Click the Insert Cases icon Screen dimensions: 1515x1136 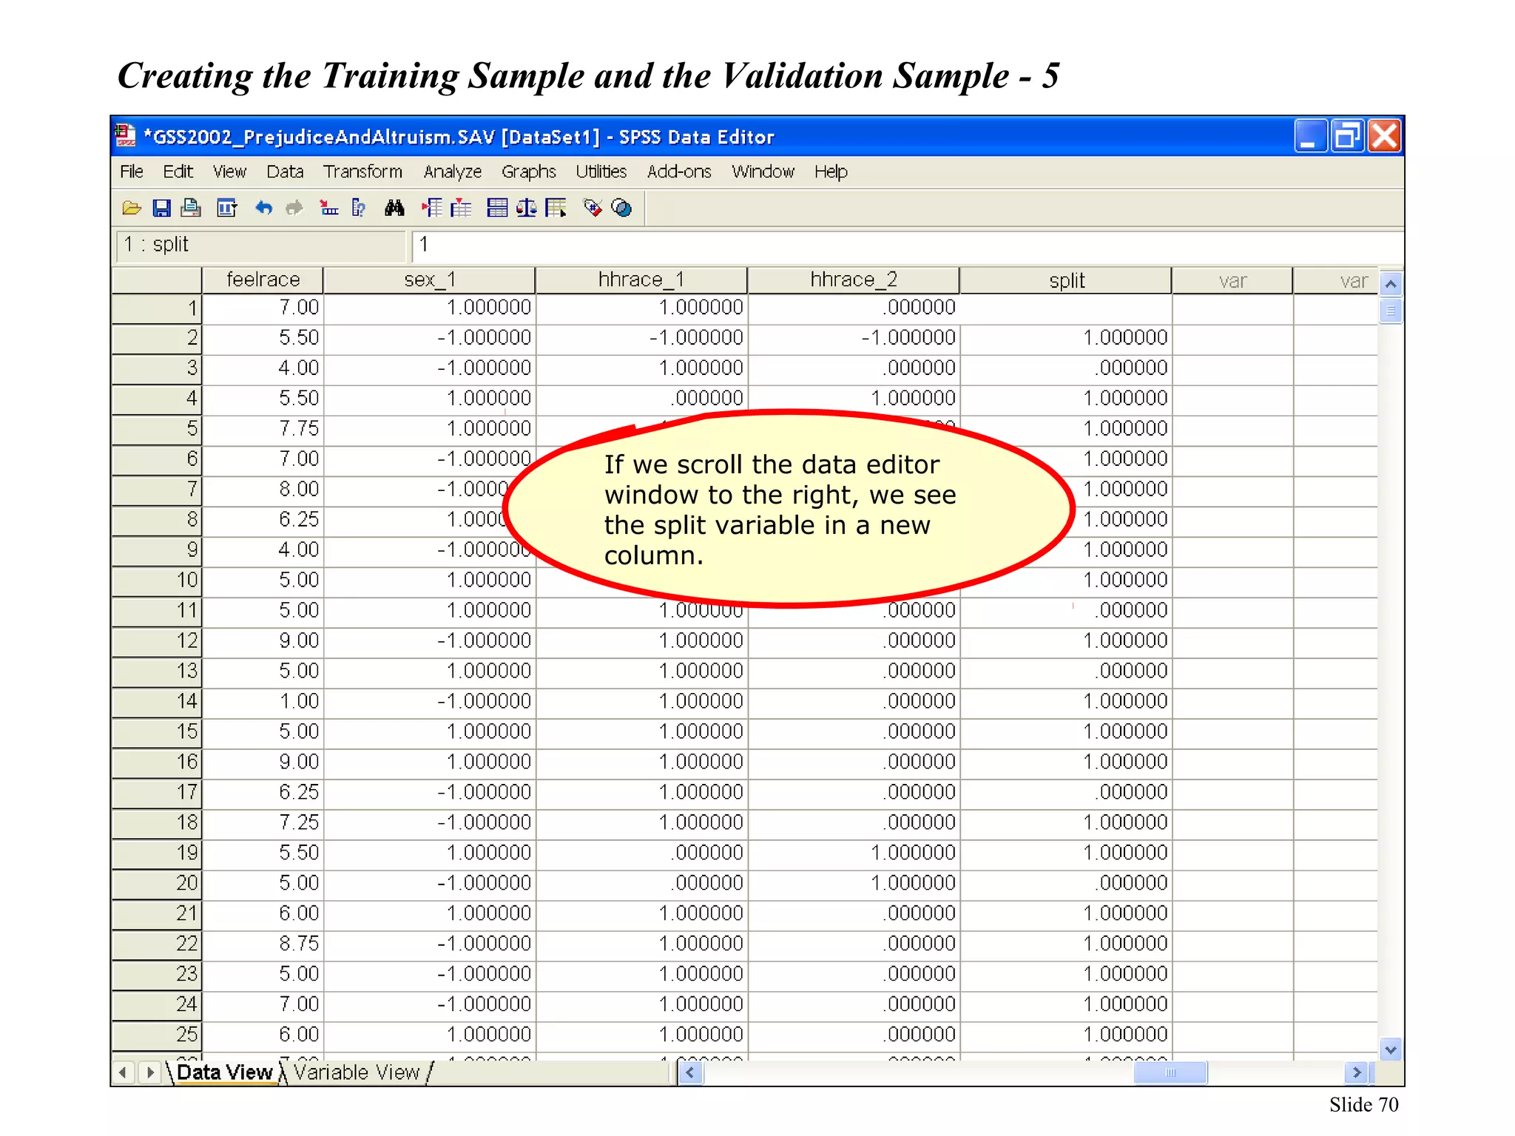[x=431, y=208]
